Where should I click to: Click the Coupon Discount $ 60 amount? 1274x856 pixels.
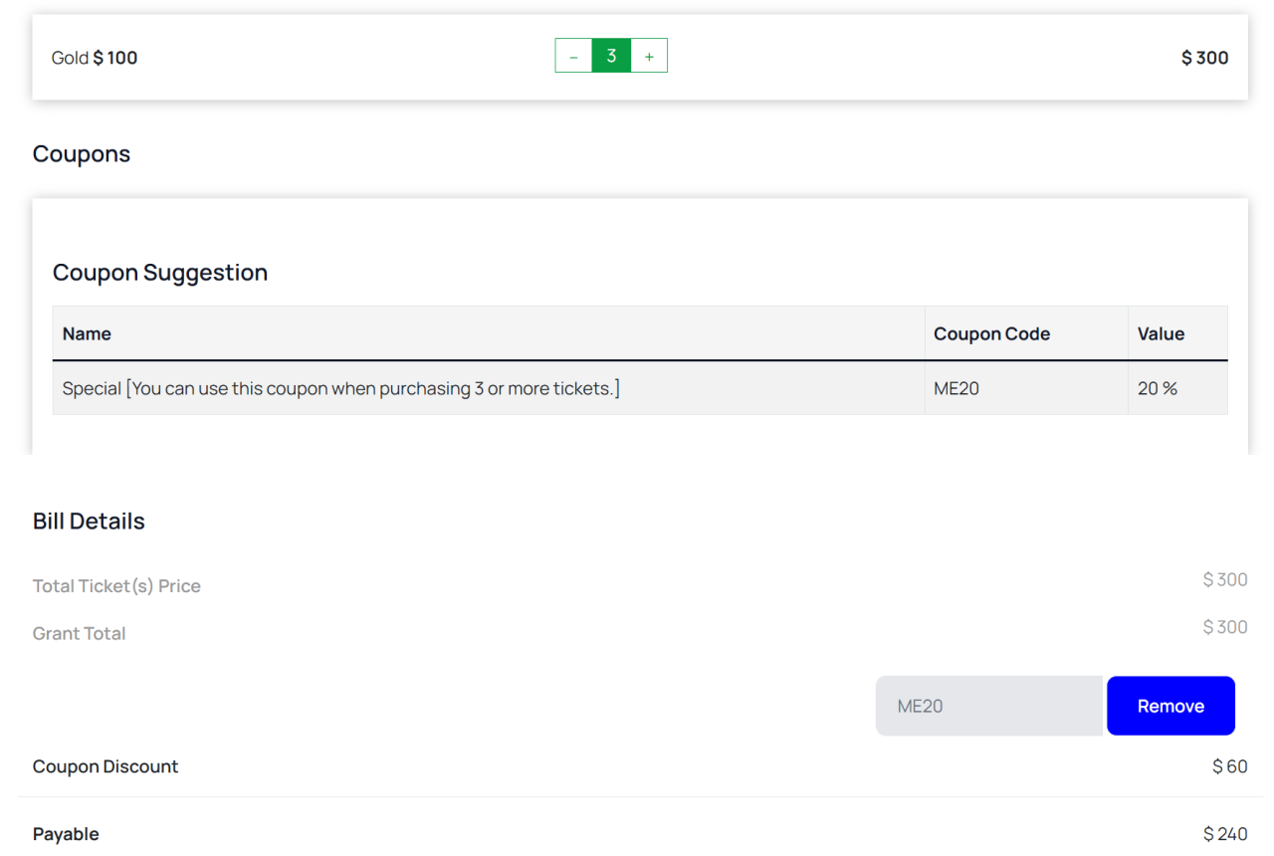click(1229, 766)
